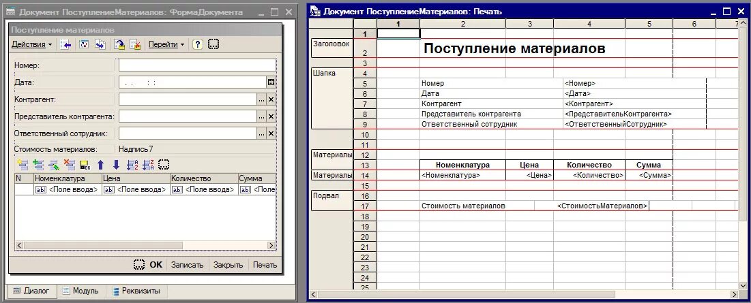Click the add row icon in table toolbar

point(22,165)
